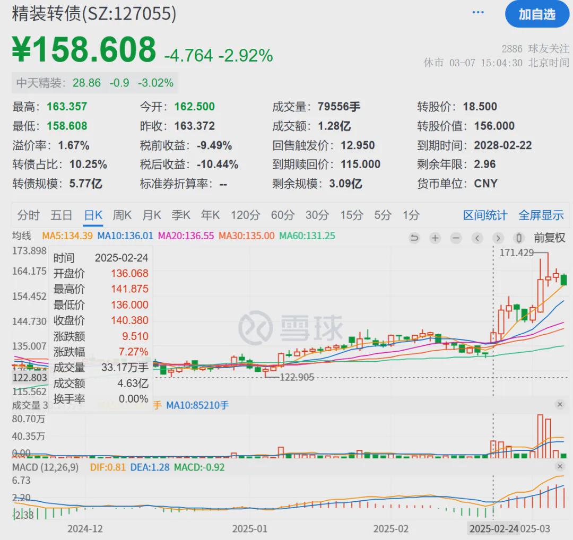The image size is (573, 540).
Task: Open the three-dot more options menu
Action: [x=478, y=12]
